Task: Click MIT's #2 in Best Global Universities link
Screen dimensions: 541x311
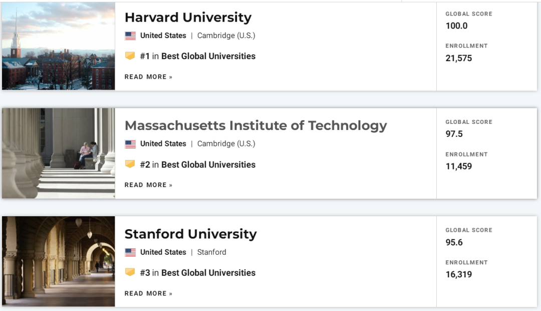Action: (198, 165)
